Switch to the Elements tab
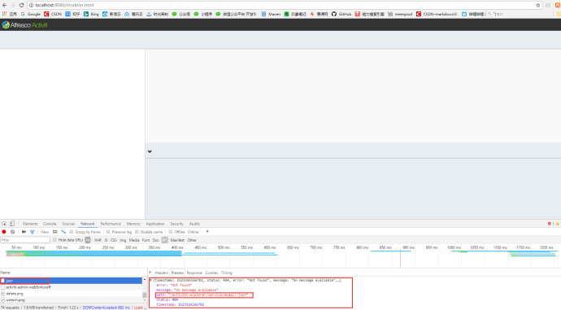Image resolution: width=561 pixels, height=310 pixels. tap(30, 224)
